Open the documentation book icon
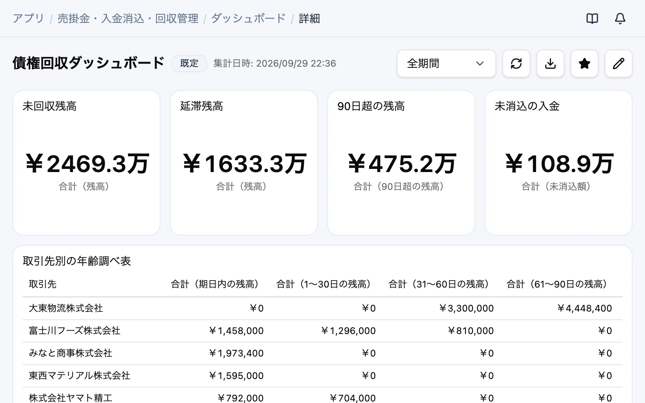The height and width of the screenshot is (403, 645). point(592,18)
